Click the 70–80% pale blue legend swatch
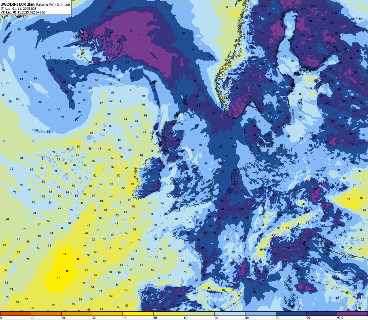Image resolution: width=368 pixels, height=320 pixels. pyautogui.click(x=230, y=313)
